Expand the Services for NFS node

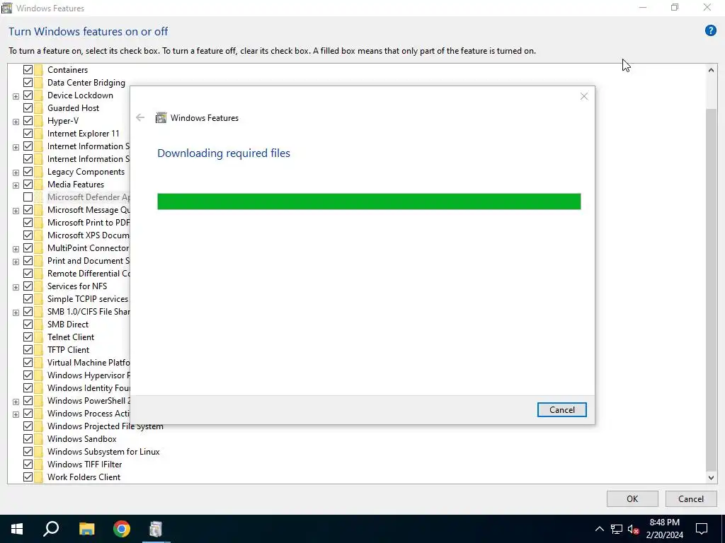click(16, 287)
